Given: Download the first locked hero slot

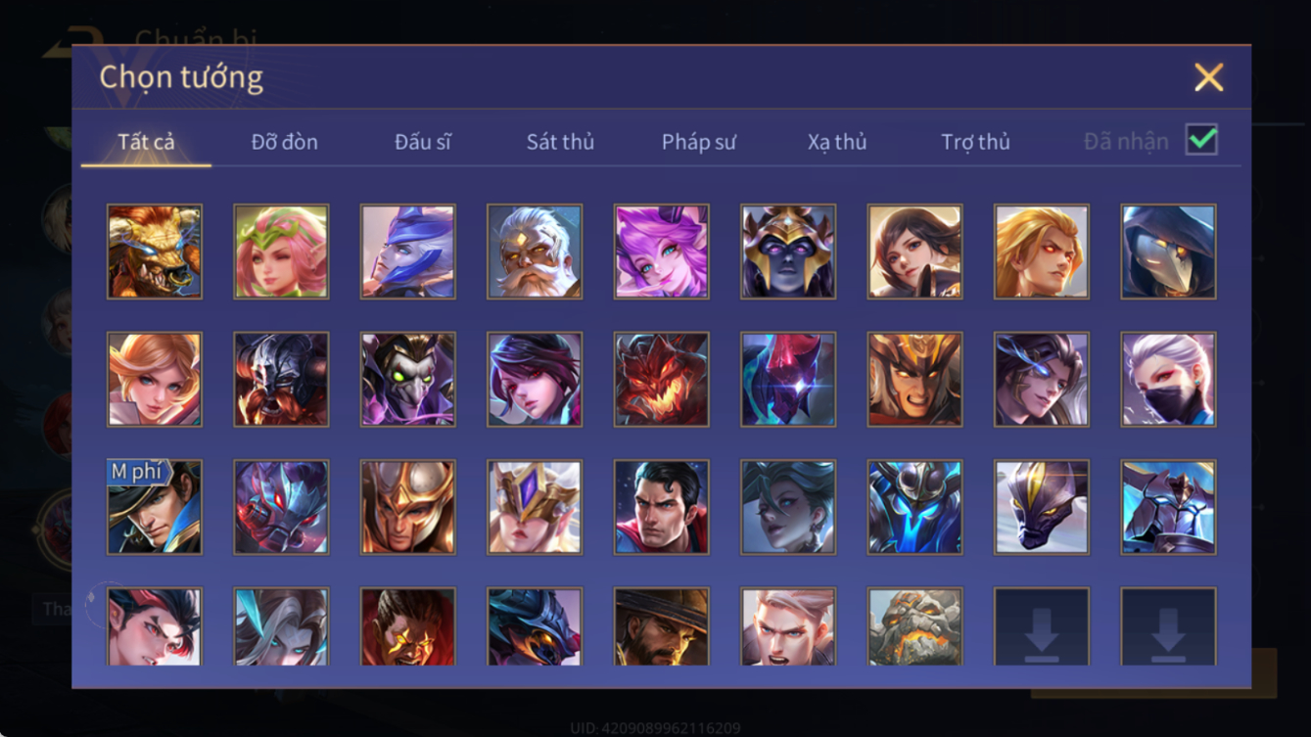Looking at the screenshot, I should click(x=1042, y=626).
